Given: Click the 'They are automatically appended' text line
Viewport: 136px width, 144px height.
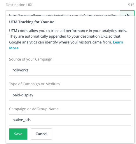Looking at the screenshot, I should coord(65,36).
